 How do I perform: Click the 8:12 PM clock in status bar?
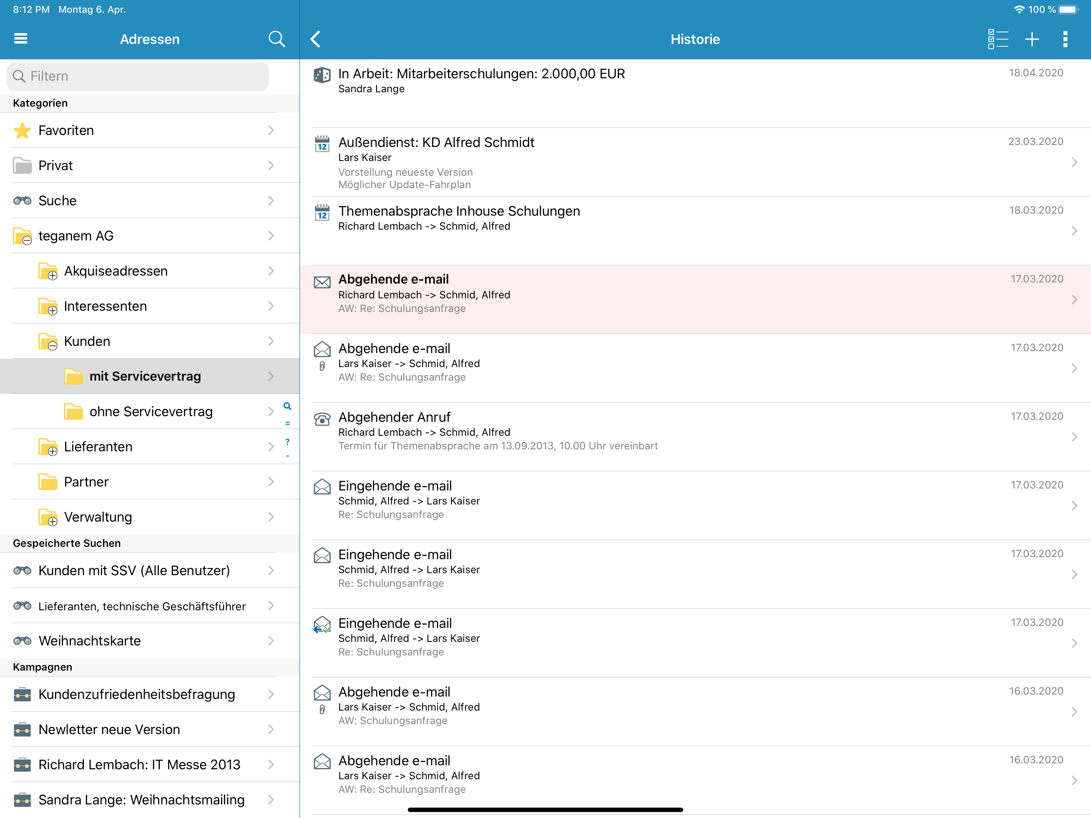pos(31,9)
